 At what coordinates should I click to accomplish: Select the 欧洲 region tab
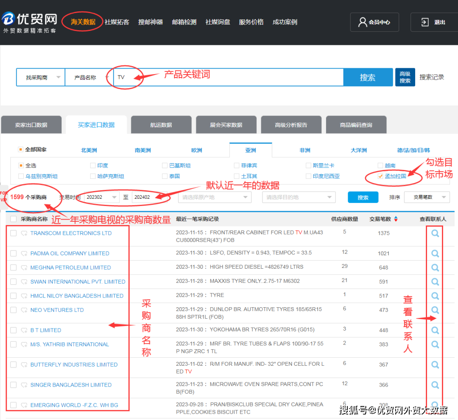point(196,150)
